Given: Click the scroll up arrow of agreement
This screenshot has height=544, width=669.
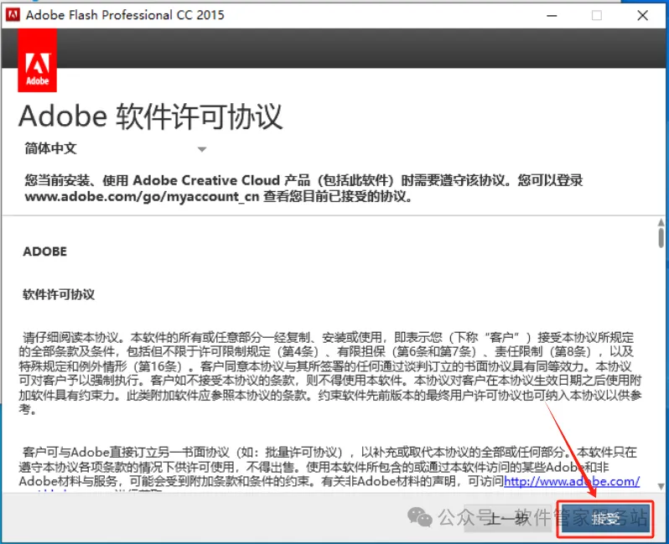Looking at the screenshot, I should (x=661, y=222).
